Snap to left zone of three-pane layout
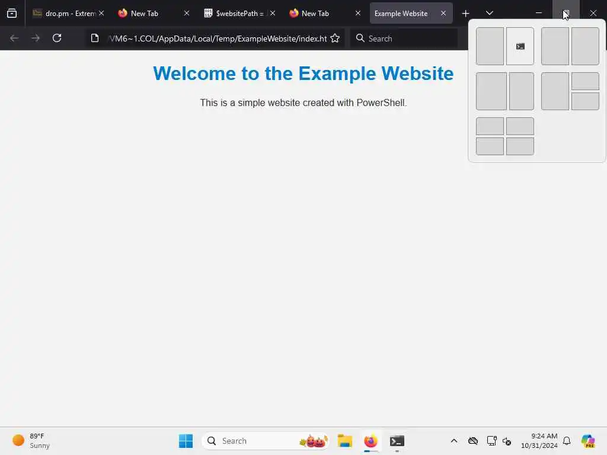Screen dimensions: 607x455 coord(555,91)
